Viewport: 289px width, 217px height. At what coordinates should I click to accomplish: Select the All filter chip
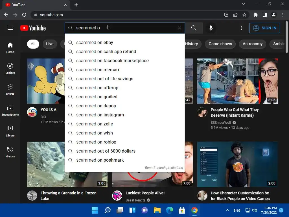[x=33, y=44]
